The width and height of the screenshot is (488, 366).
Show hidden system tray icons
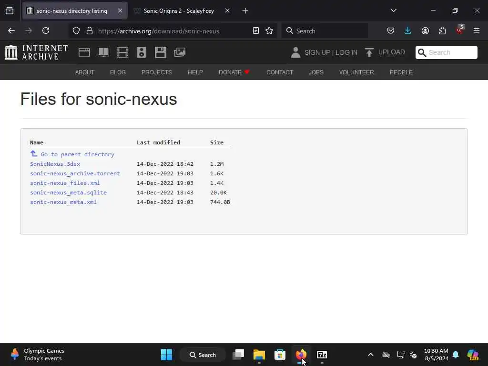tap(371, 355)
